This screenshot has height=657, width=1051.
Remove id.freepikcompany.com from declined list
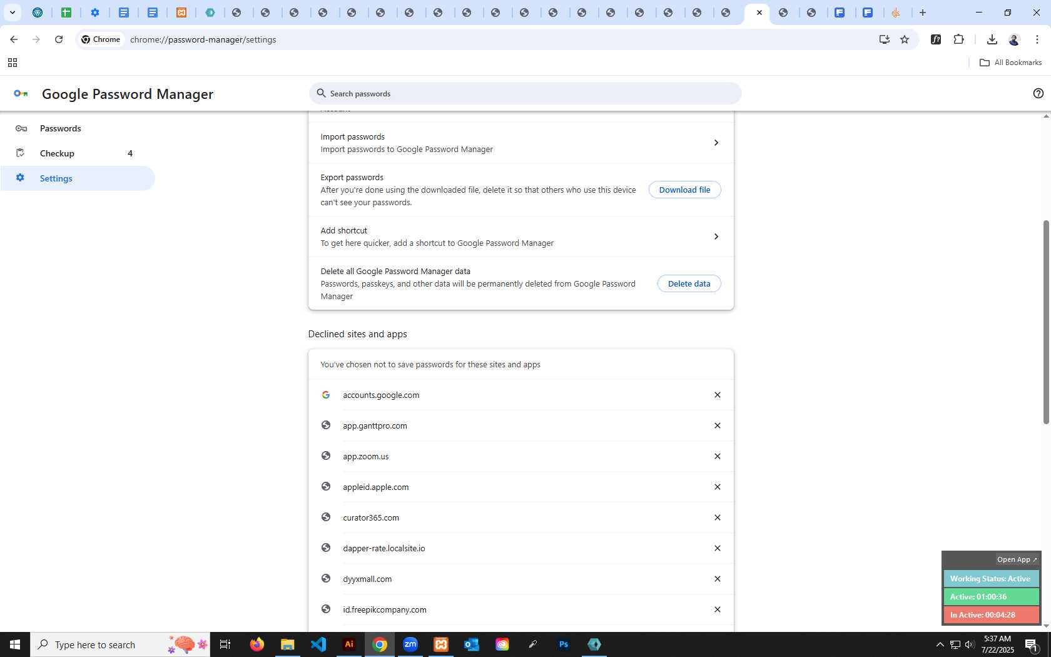[718, 609]
